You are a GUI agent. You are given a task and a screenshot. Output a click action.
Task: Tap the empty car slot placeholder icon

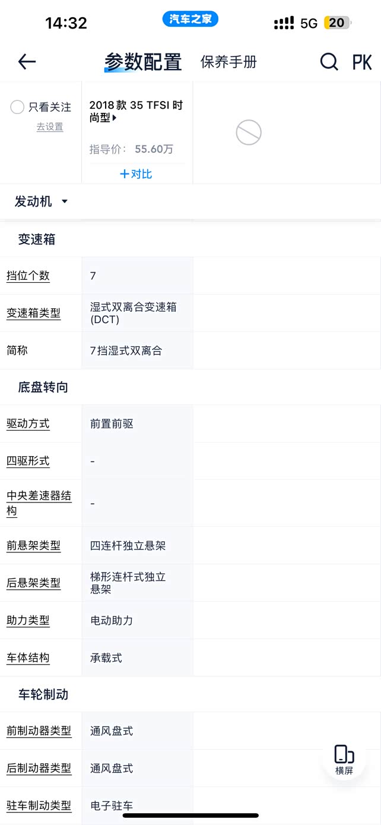coord(249,132)
